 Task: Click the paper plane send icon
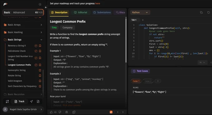[31, 101]
